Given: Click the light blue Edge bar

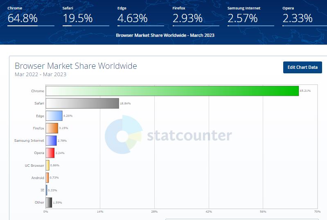Looking at the screenshot, I should pos(54,116).
